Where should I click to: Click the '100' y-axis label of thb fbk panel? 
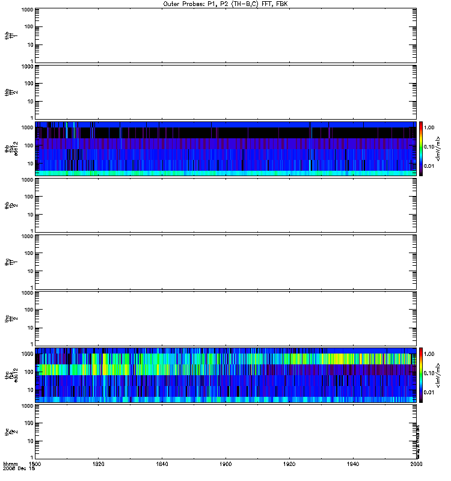point(28,146)
